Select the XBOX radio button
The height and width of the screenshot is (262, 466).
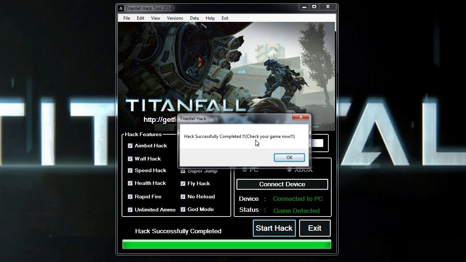click(289, 170)
